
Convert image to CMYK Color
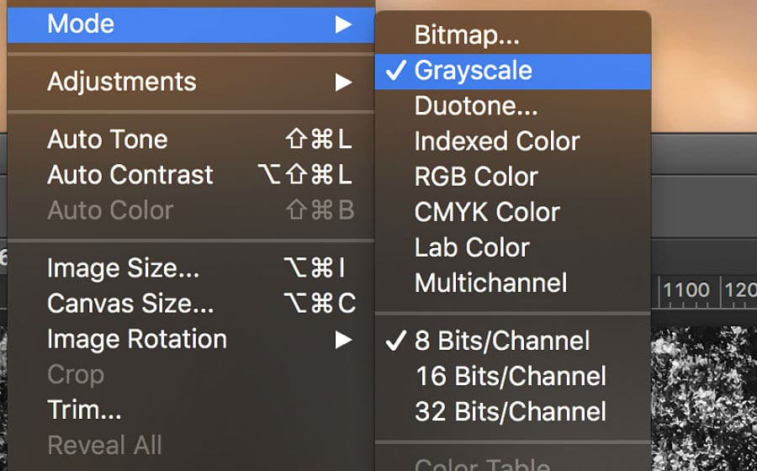click(487, 212)
